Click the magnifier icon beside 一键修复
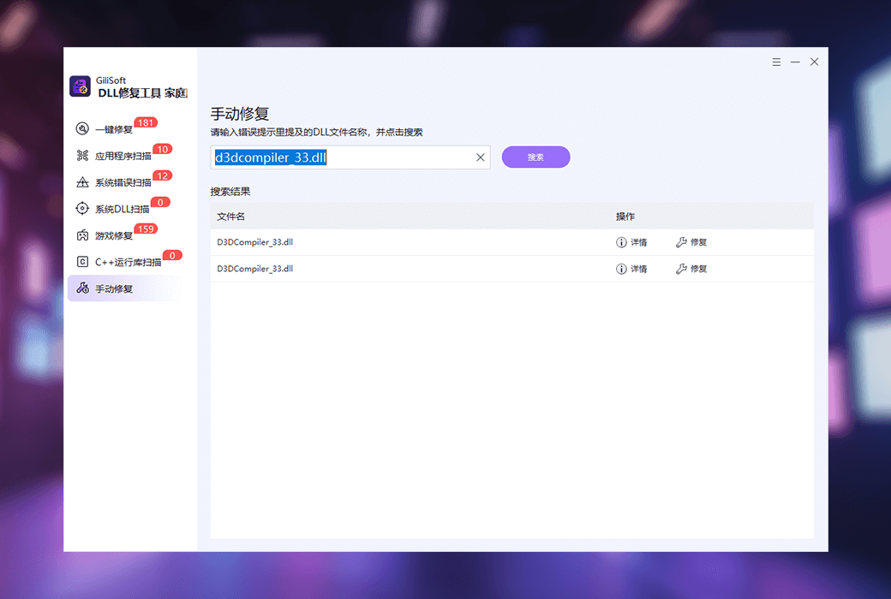891x599 pixels. pos(82,129)
